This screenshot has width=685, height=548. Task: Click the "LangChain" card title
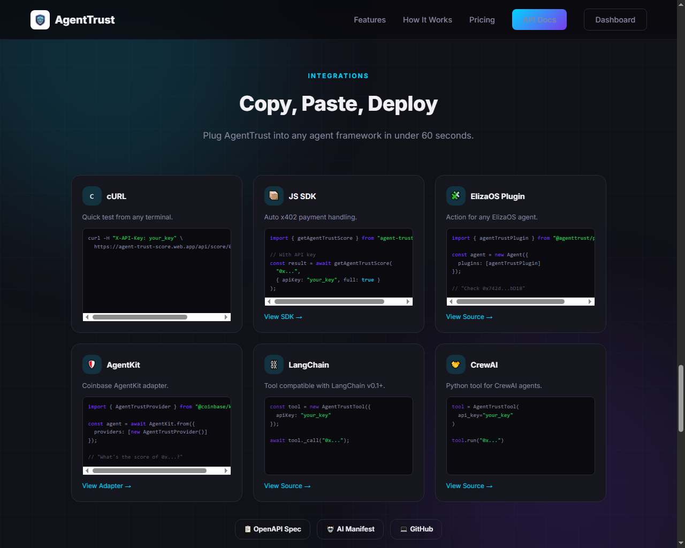pos(309,365)
